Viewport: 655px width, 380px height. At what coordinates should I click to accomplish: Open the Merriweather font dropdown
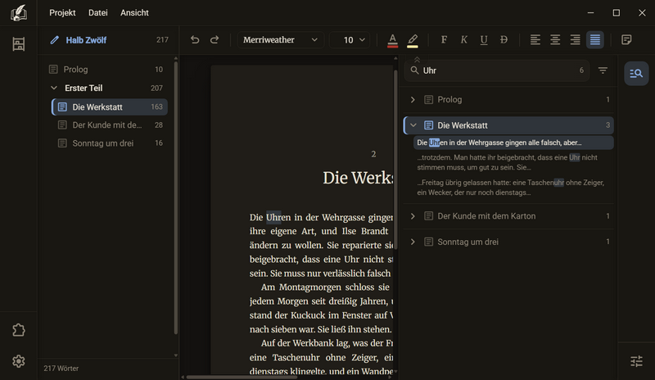tap(280, 39)
